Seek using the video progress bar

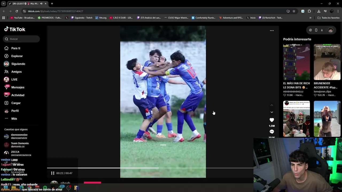(150, 168)
